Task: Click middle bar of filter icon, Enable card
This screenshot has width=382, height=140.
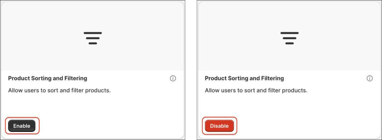Action: [93, 38]
